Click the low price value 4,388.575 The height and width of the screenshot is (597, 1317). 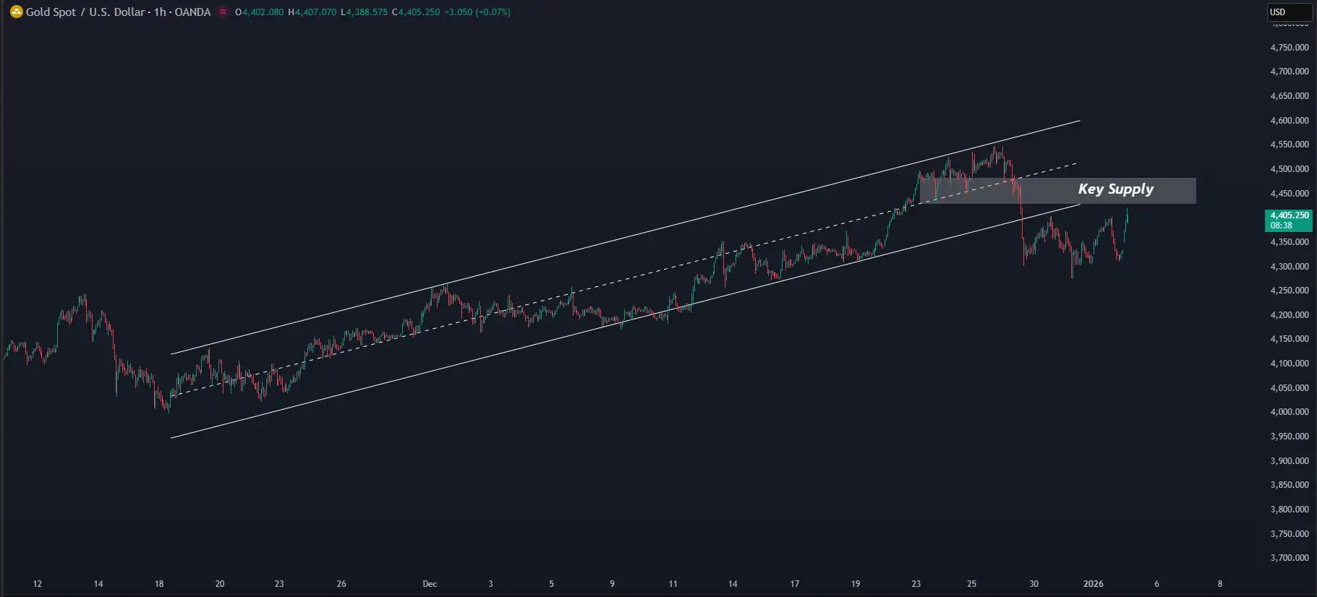[x=367, y=12]
